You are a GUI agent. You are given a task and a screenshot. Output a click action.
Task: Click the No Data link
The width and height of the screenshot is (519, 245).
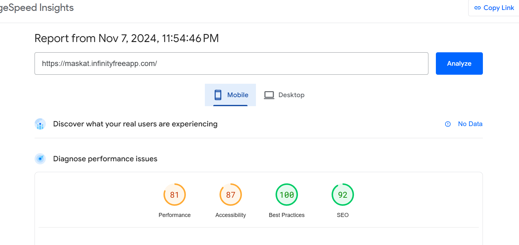[x=470, y=124]
